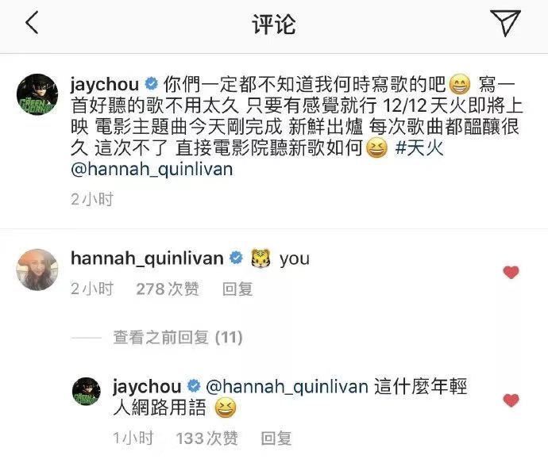Tap jaychou's verified badge in caption

tap(152, 84)
